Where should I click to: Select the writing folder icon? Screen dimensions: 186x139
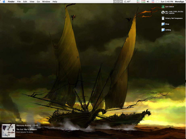tap(163, 30)
